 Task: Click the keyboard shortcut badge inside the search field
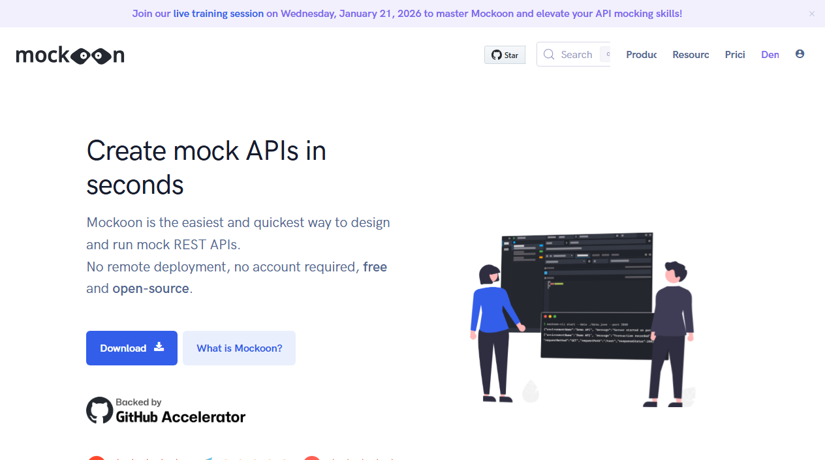pyautogui.click(x=608, y=54)
